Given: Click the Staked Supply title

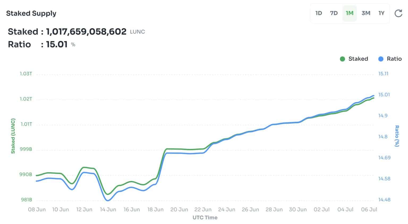Looking at the screenshot, I should coord(31,13).
